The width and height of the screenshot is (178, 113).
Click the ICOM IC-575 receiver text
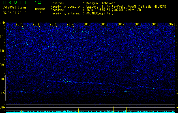(x=113, y=10)
